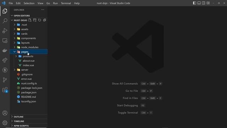The image size is (227, 128).
Task: Open the Run menu
Action: tap(55, 3)
